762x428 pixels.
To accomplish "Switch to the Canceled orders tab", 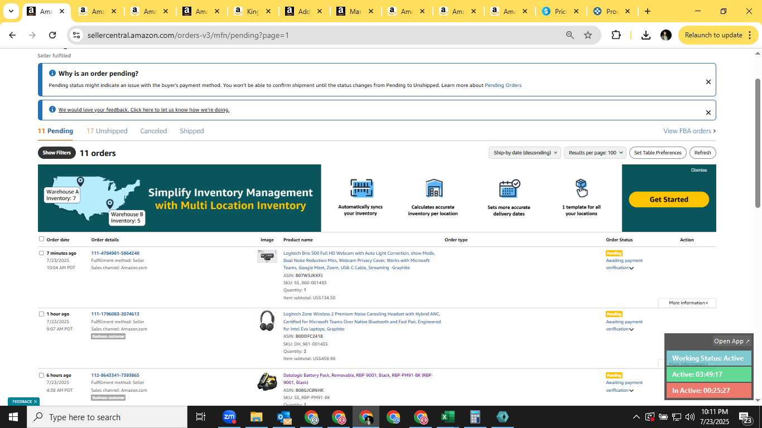I will tap(153, 131).
